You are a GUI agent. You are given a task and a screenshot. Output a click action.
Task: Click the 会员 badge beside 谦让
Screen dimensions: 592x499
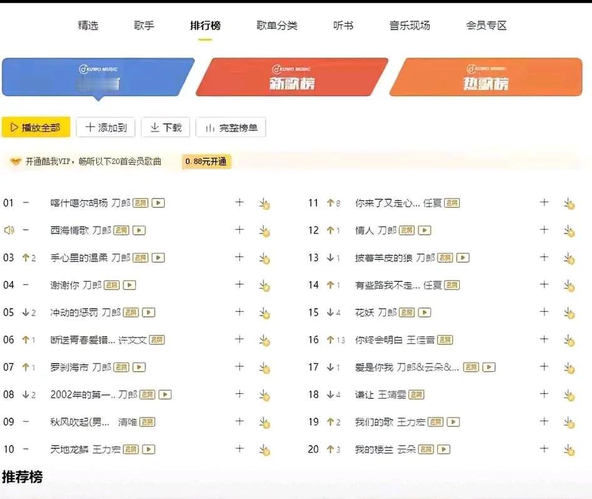(x=417, y=395)
